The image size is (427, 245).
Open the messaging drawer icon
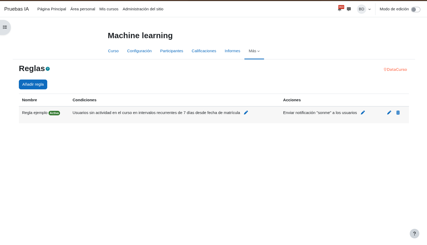[x=349, y=9]
